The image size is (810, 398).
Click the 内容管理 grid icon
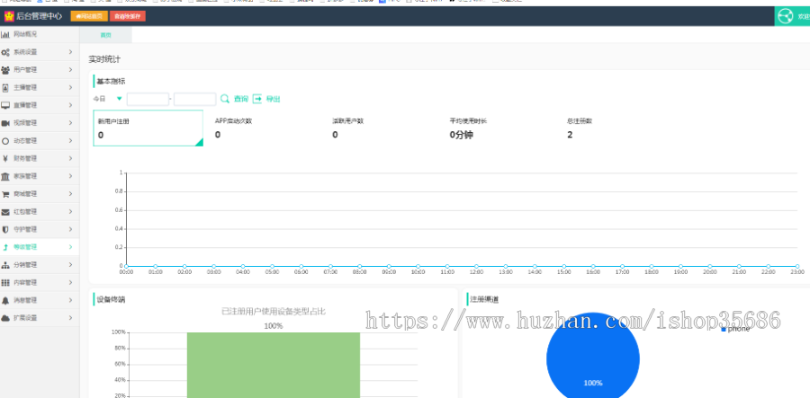click(5, 282)
